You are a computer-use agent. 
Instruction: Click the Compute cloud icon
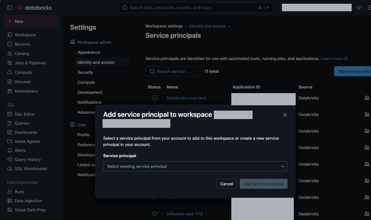click(x=10, y=72)
